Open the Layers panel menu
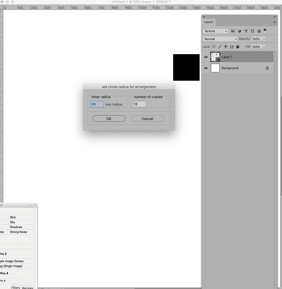 point(275,22)
